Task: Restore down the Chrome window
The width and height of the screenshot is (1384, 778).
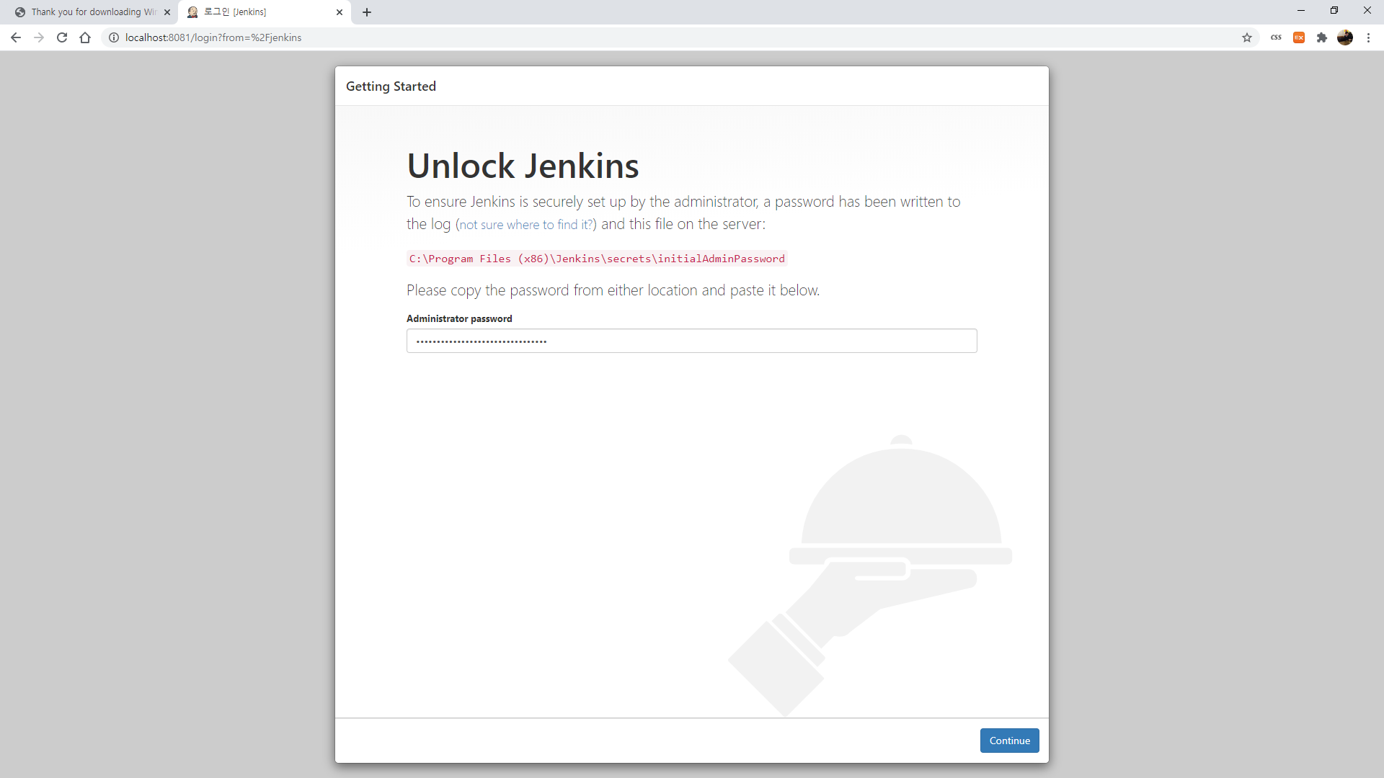Action: click(1334, 10)
